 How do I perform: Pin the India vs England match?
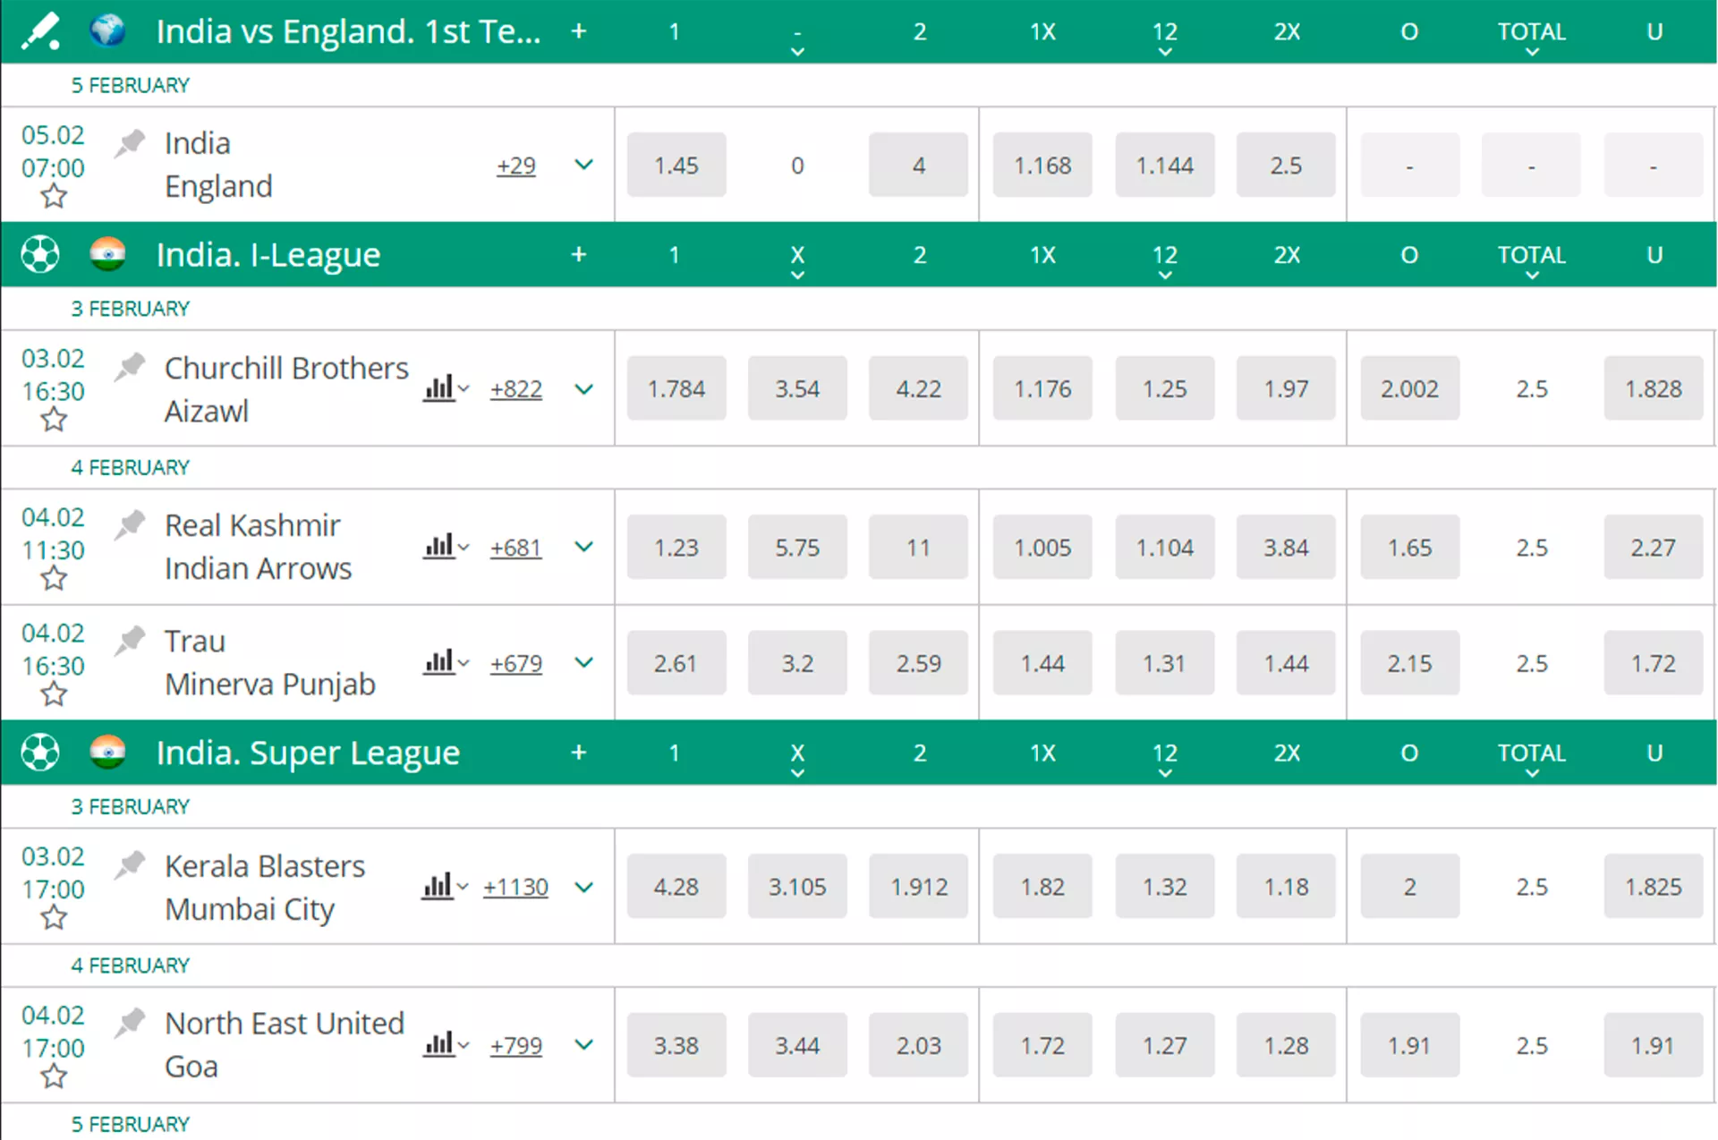pos(129,141)
